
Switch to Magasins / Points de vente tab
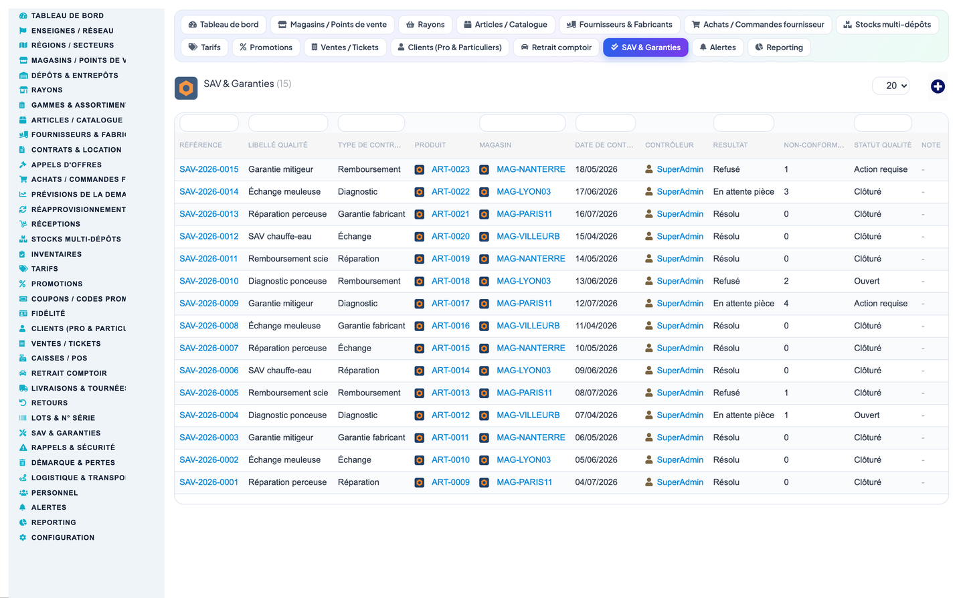333,25
